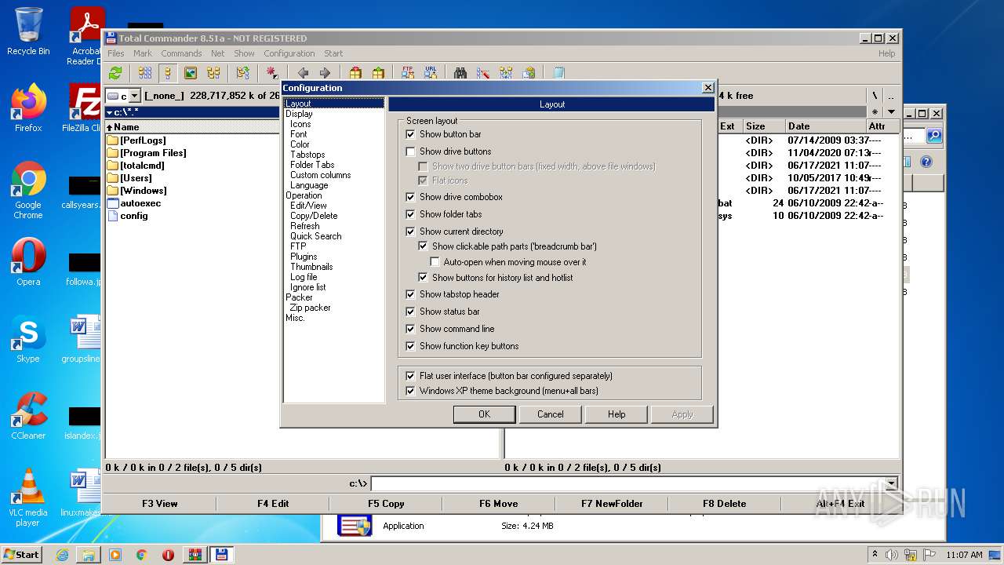Open the drive c combobox dropdown

point(134,96)
